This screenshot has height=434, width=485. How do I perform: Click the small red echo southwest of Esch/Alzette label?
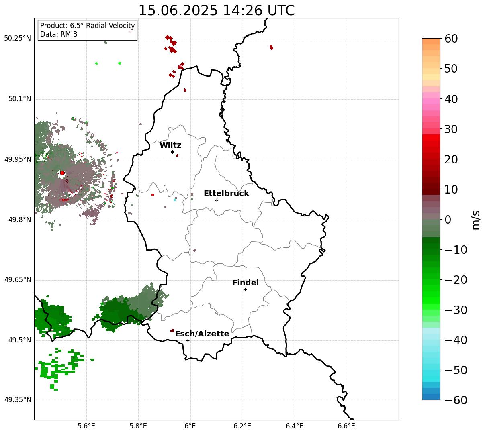[172, 331]
